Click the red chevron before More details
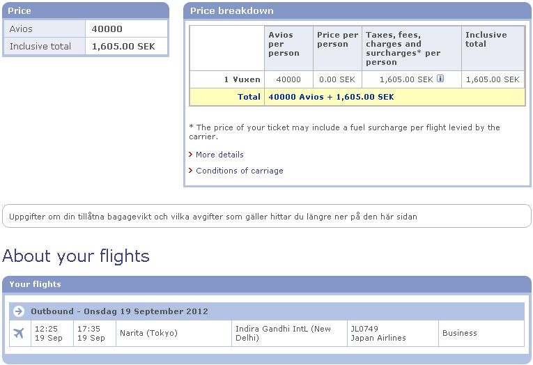Viewport: 533px width, 365px height. [191, 155]
